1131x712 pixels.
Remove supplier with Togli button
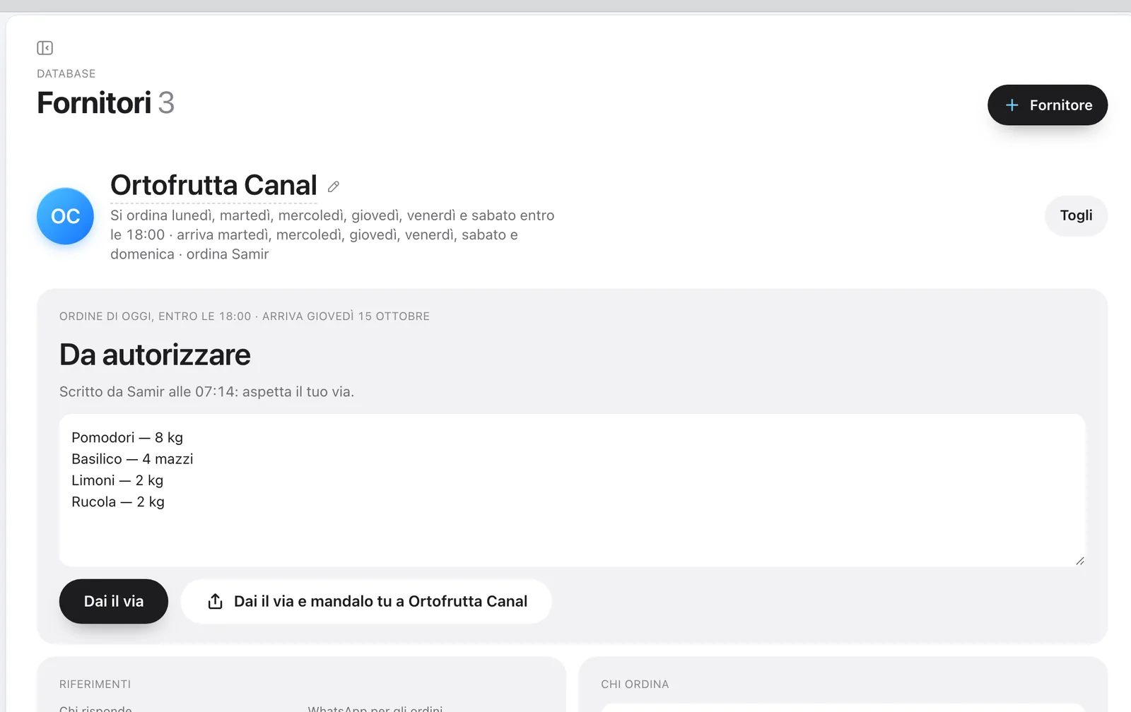pyautogui.click(x=1076, y=215)
